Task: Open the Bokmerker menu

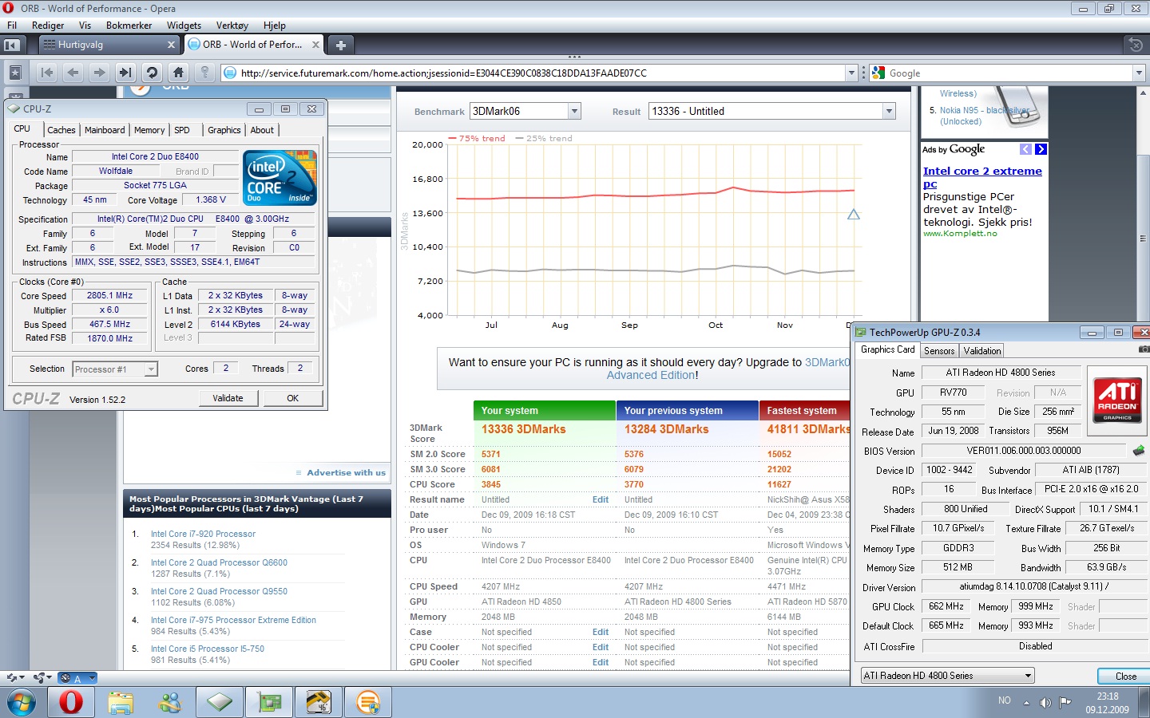Action: (129, 26)
